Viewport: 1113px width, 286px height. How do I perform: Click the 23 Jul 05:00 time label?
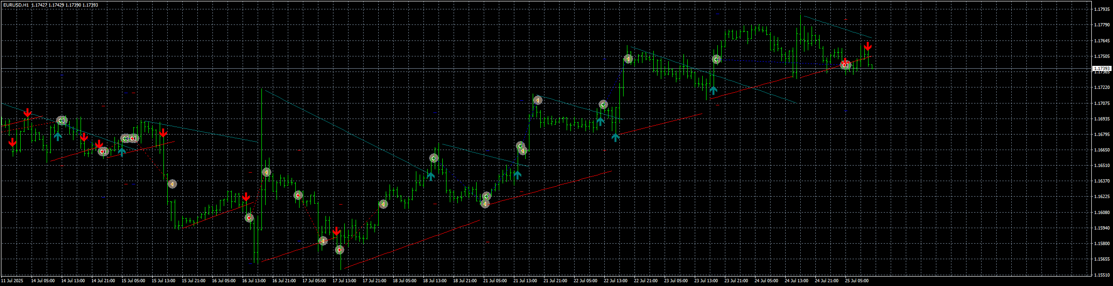pyautogui.click(x=676, y=281)
